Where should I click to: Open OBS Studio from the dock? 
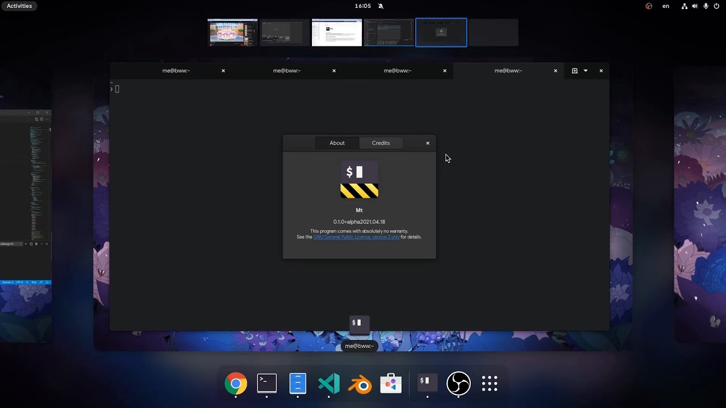click(x=458, y=384)
